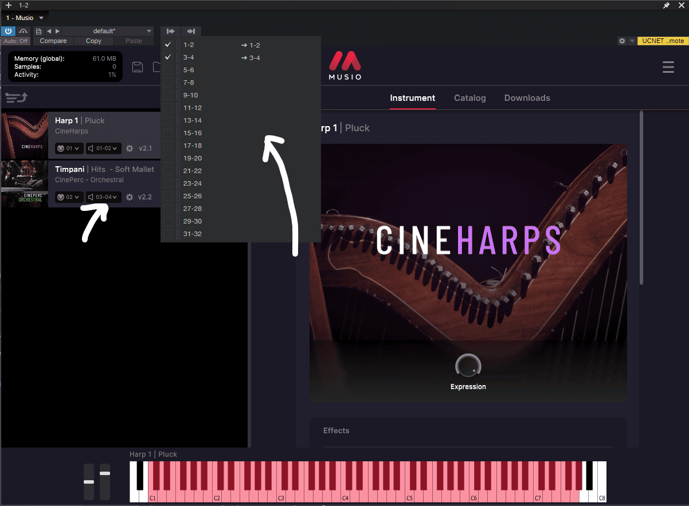The width and height of the screenshot is (689, 506).
Task: Select the Harp 1 instrument thumbnail
Action: (x=25, y=135)
